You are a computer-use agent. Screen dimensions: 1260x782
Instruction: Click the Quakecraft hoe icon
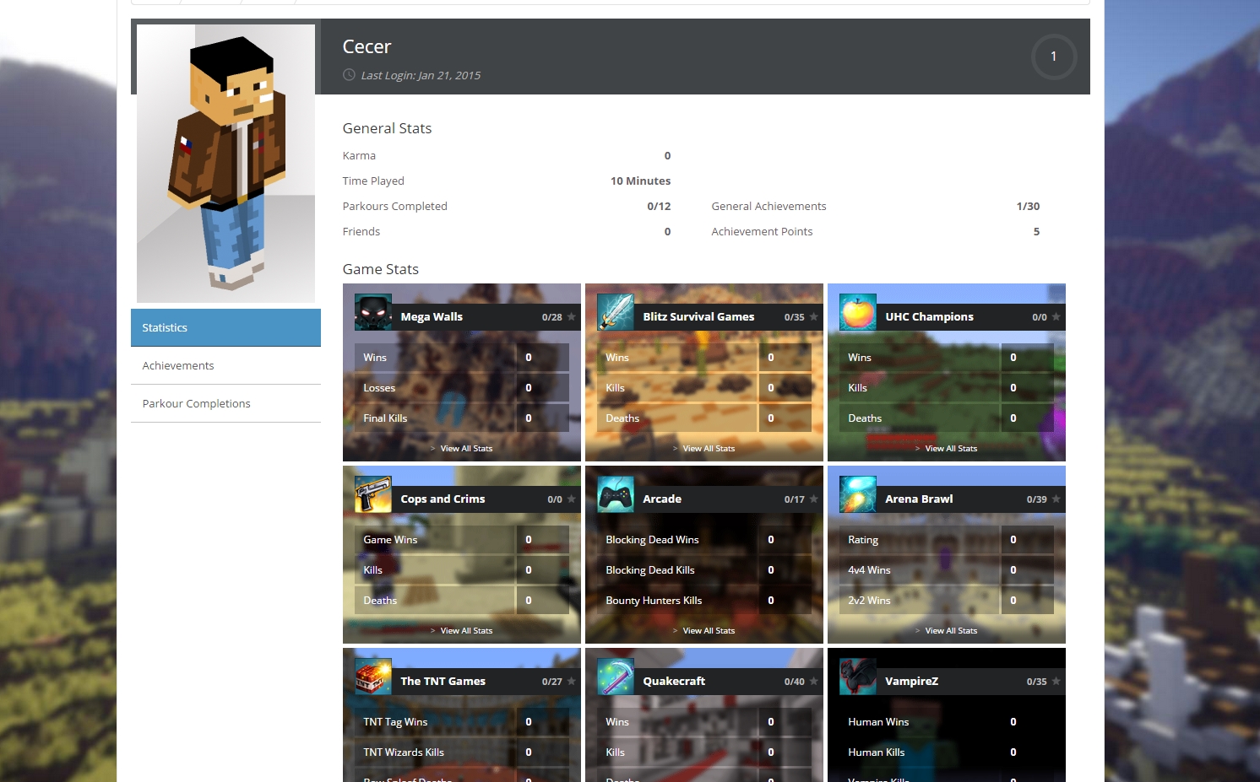(616, 677)
